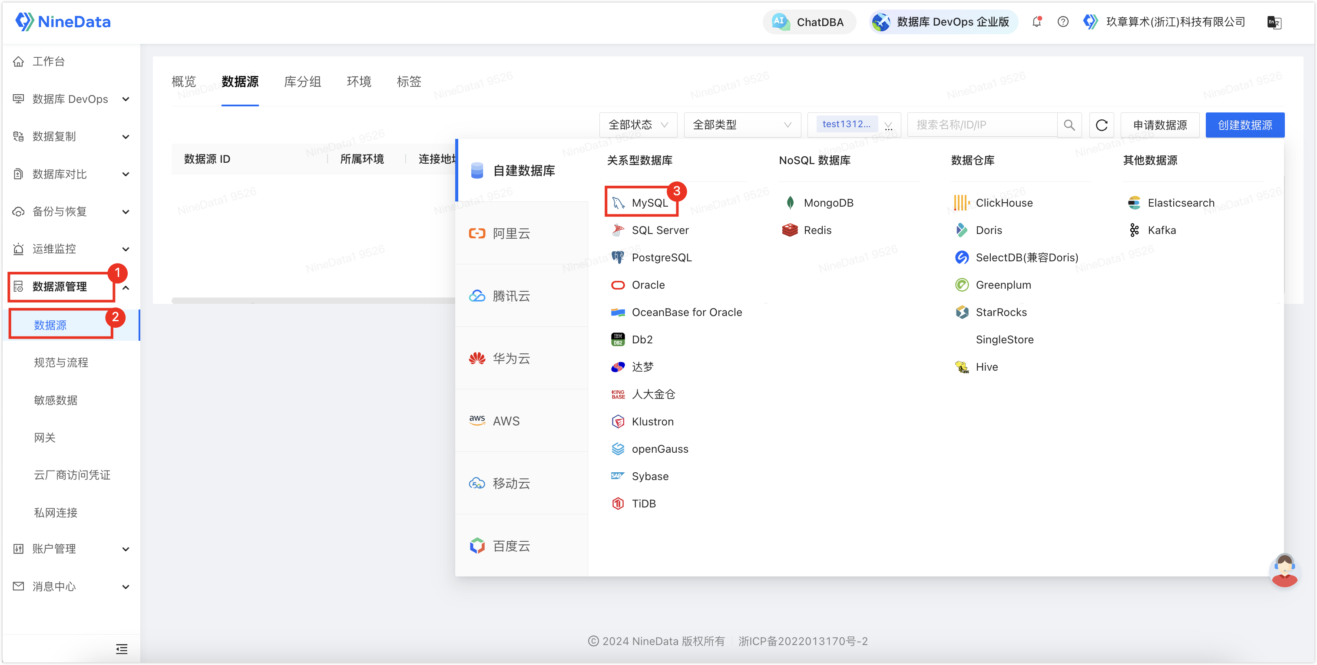This screenshot has height=665, width=1317.
Task: Choose openGauss datasource type
Action: pyautogui.click(x=650, y=449)
